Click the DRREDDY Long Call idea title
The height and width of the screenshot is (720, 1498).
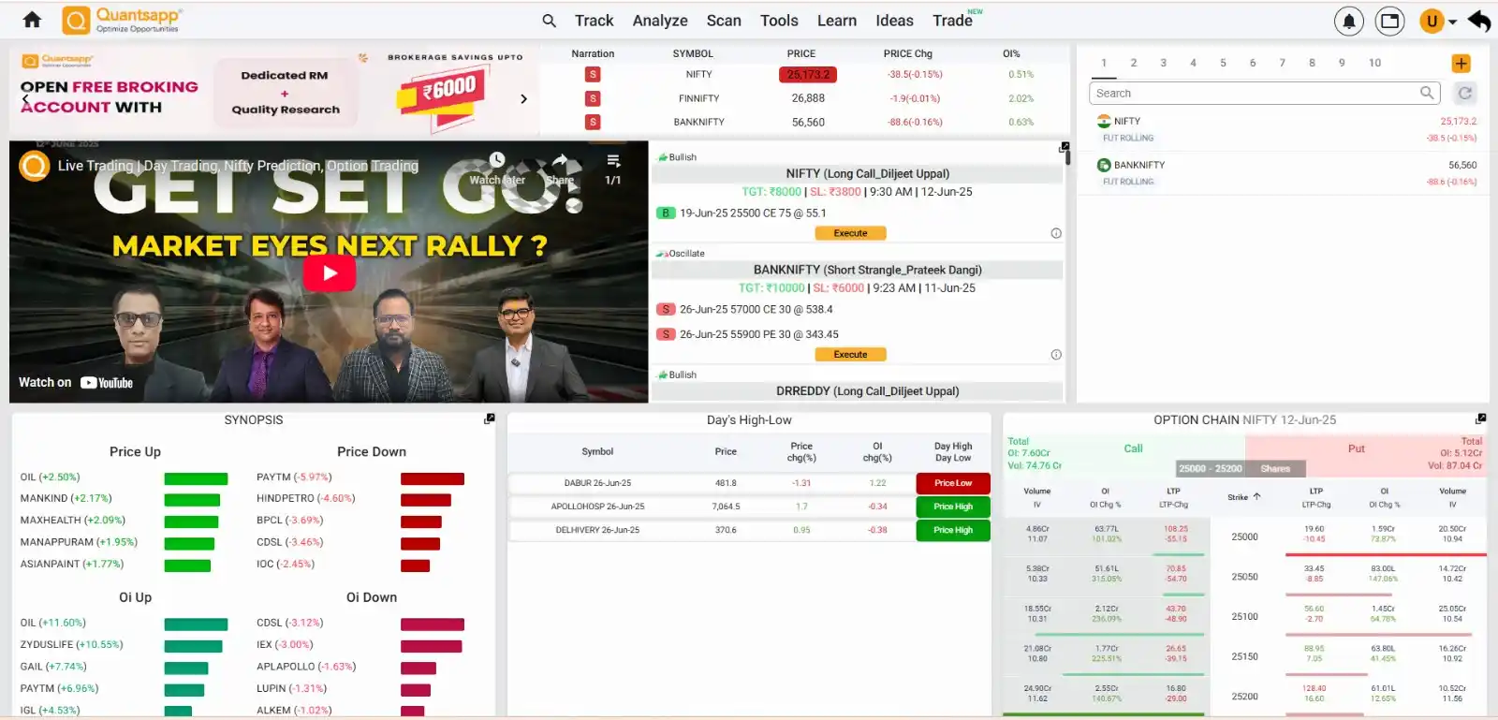867,391
